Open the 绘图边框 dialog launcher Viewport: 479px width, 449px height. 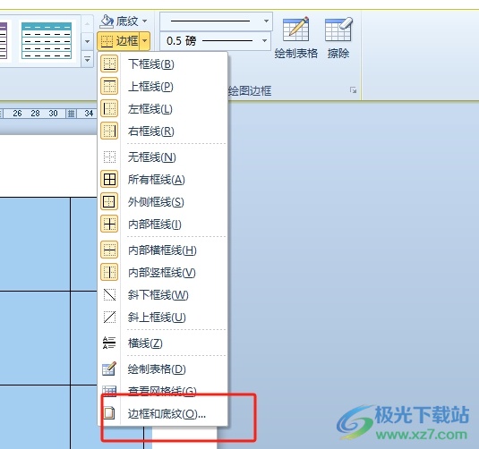[x=353, y=90]
